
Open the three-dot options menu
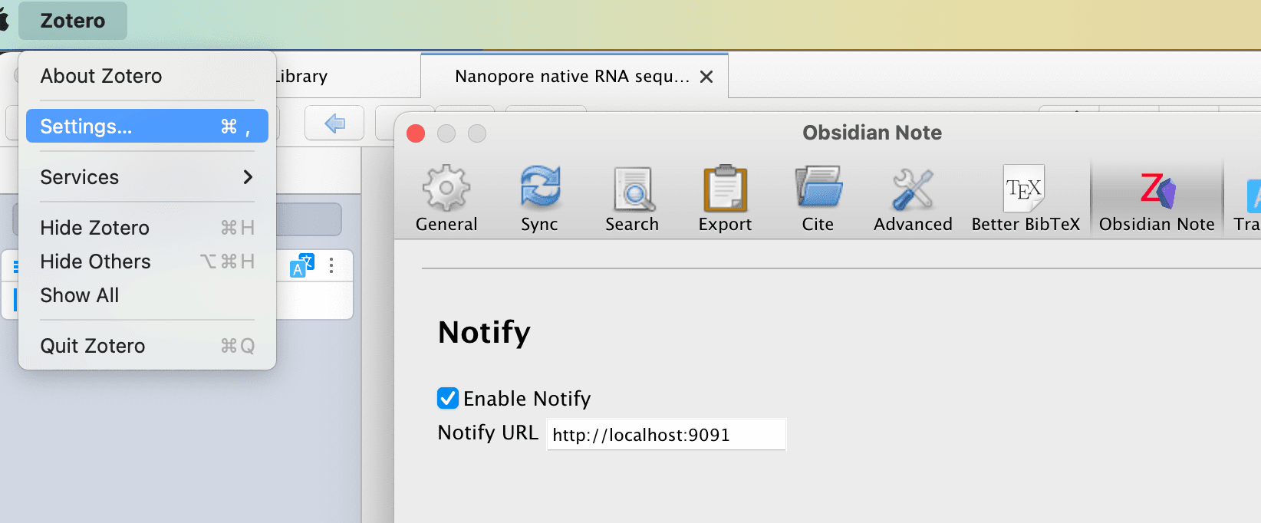click(x=331, y=265)
